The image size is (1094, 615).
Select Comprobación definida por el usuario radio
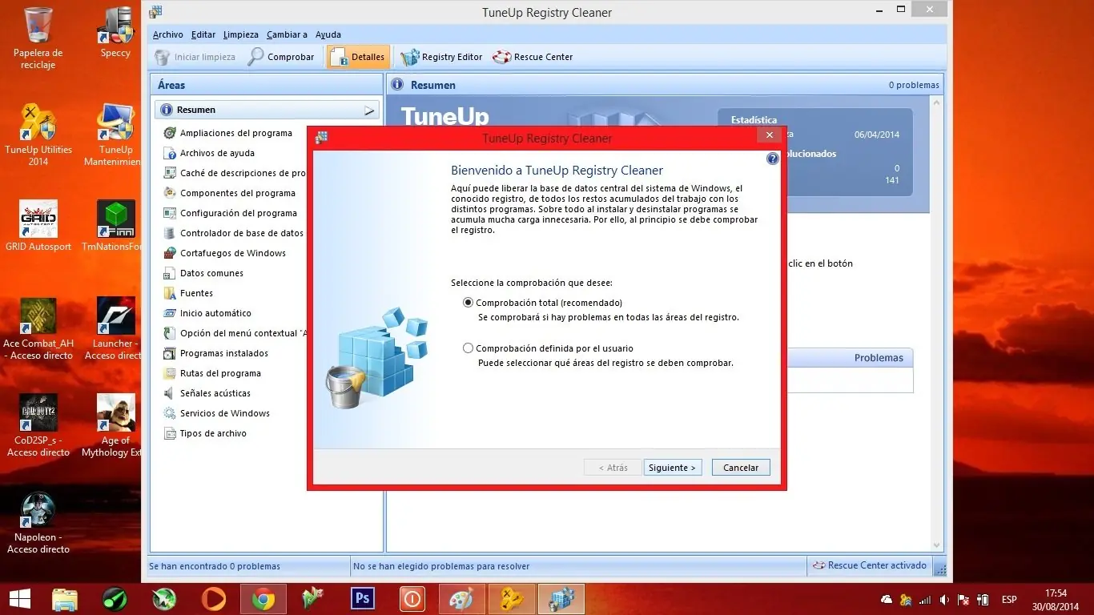click(x=469, y=348)
